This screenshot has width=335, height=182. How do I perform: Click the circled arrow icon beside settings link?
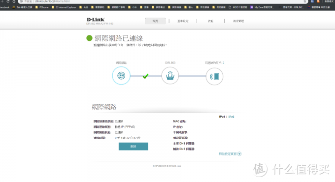(x=239, y=154)
